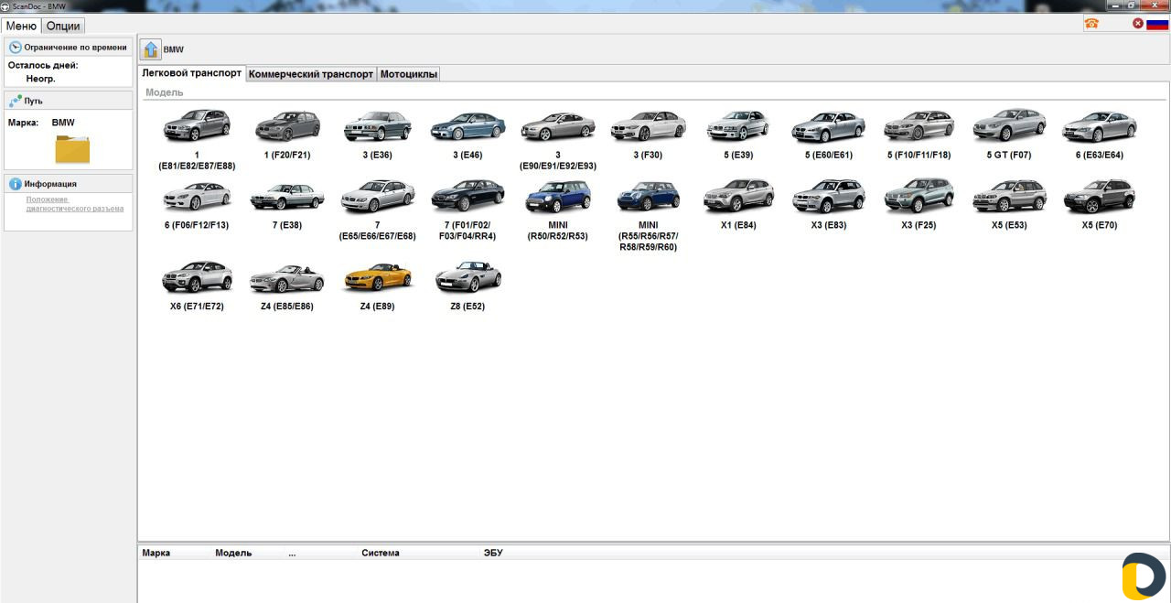
Task: Click the BMW value next to Марка:
Action: (63, 123)
